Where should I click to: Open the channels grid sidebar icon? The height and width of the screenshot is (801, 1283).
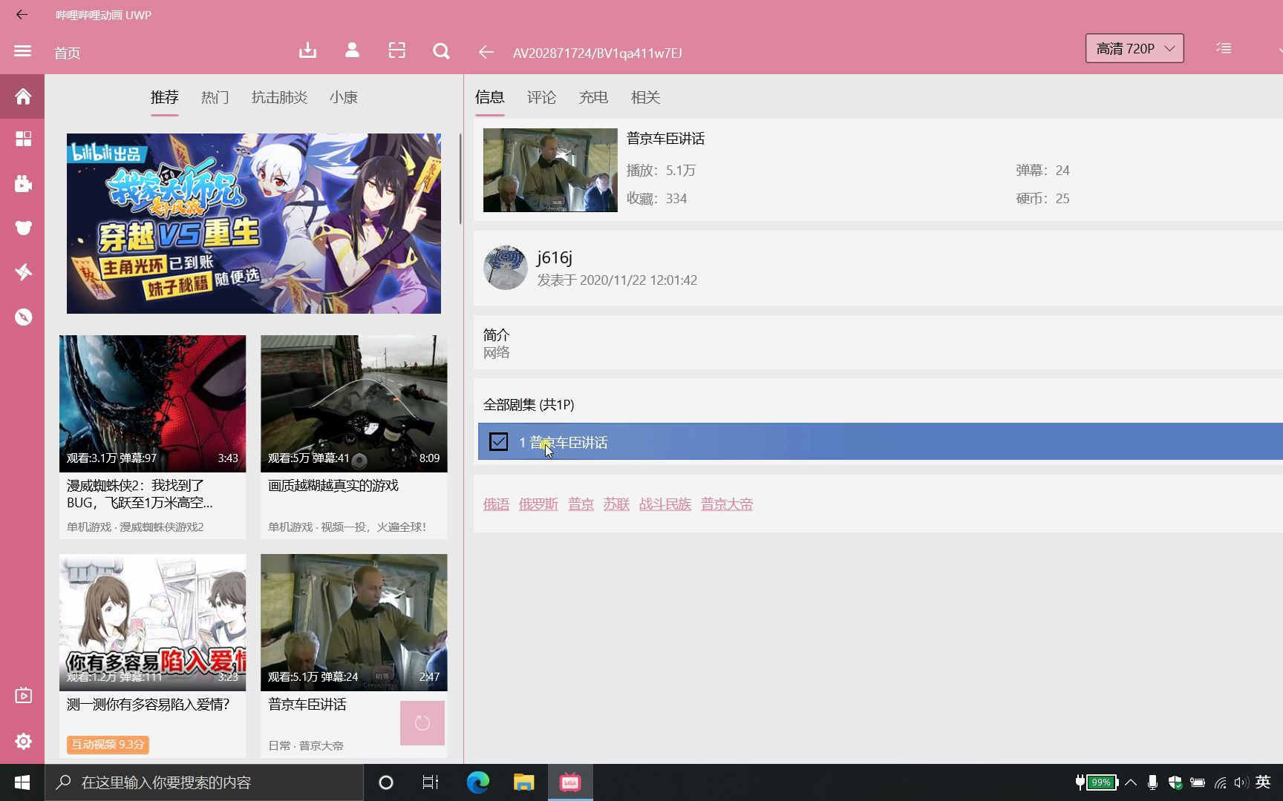pyautogui.click(x=23, y=139)
